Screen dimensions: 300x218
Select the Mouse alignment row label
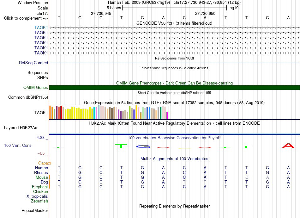coord(42,178)
